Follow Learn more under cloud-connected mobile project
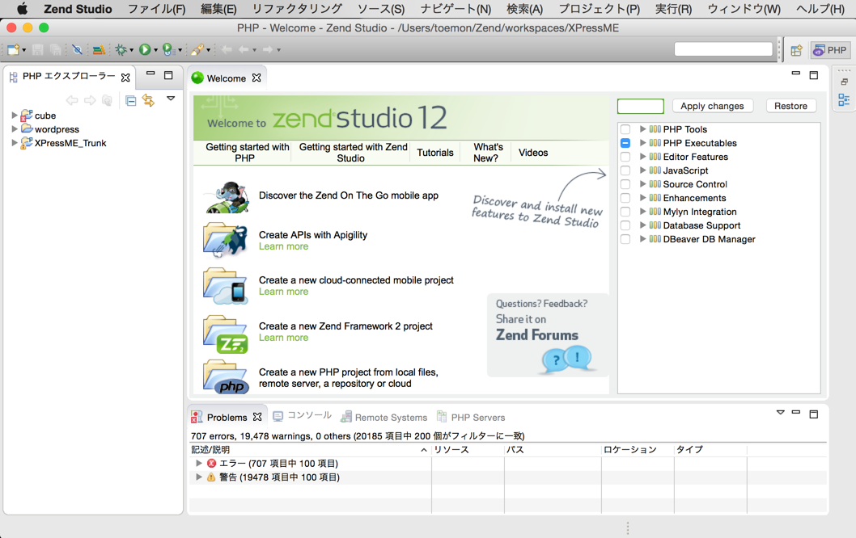The width and height of the screenshot is (856, 538). [x=283, y=292]
